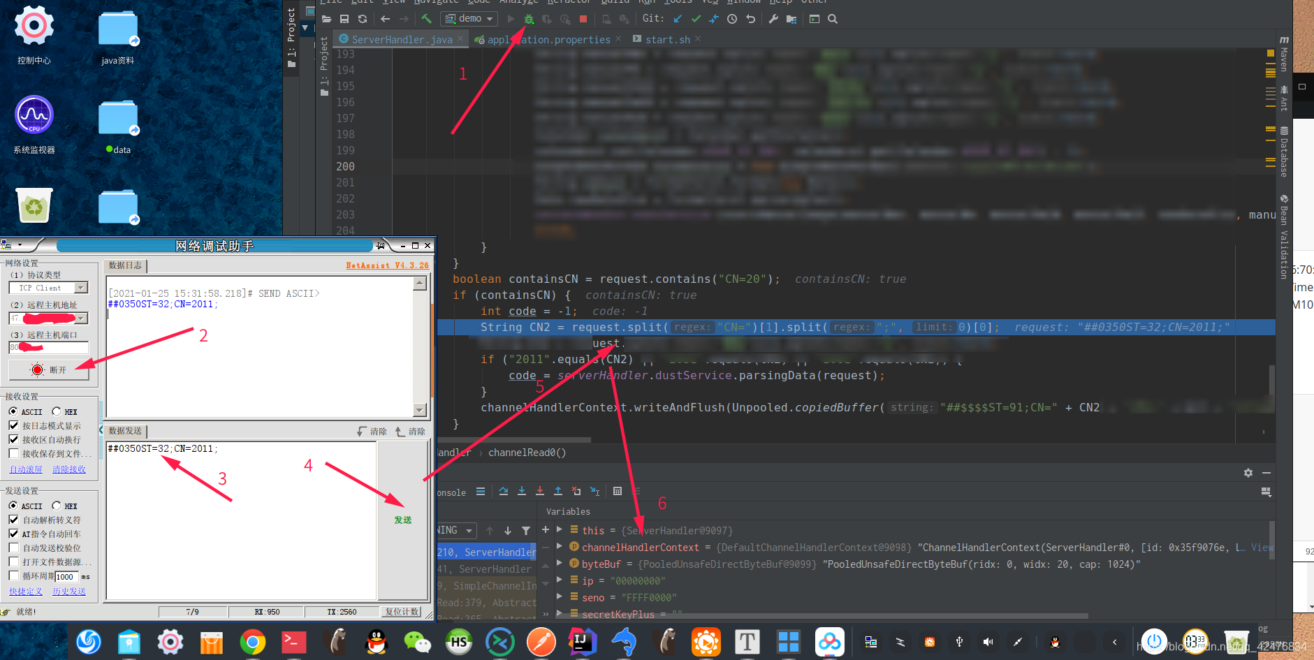Viewport: 1314px width, 660px height.
Task: Click the Synchronize refresh icon in IDE toolbar
Action: (362, 19)
